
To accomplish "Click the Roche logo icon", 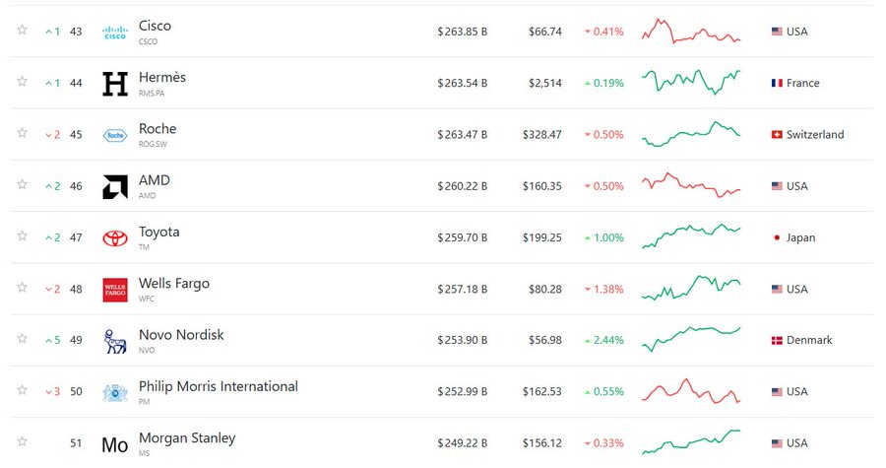I will point(115,135).
